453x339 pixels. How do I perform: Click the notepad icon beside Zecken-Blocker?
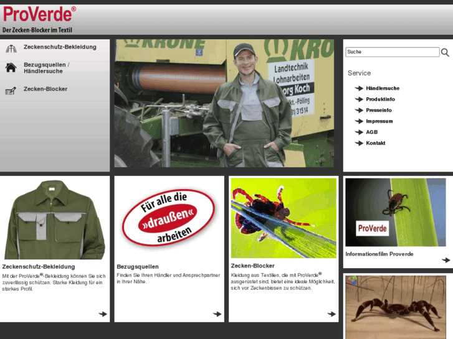tap(11, 91)
